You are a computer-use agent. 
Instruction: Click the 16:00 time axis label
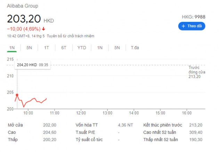[187, 113]
